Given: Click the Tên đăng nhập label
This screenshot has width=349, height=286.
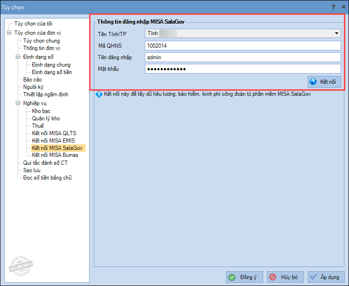Looking at the screenshot, I should (115, 57).
